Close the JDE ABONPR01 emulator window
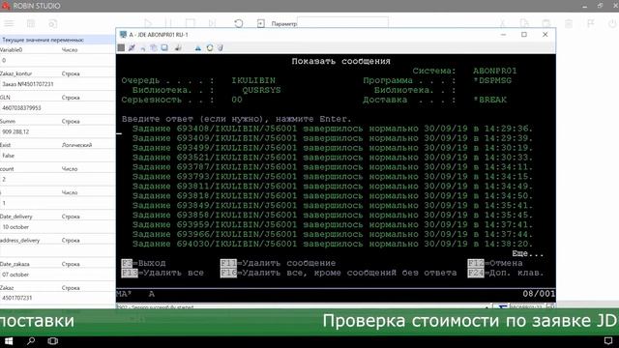This screenshot has height=348, width=619. 545,35
